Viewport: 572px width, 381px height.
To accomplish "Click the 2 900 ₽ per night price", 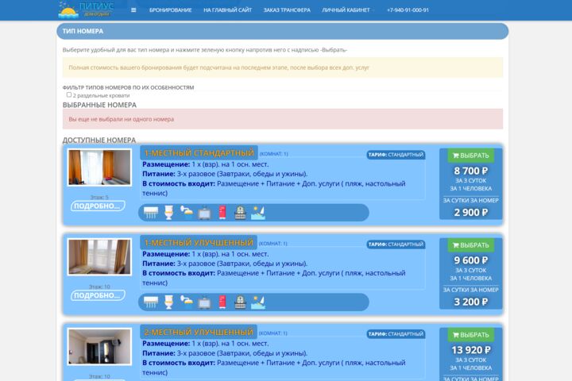I will click(470, 212).
